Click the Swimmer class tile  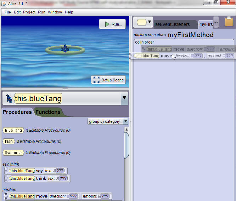(x=13, y=153)
